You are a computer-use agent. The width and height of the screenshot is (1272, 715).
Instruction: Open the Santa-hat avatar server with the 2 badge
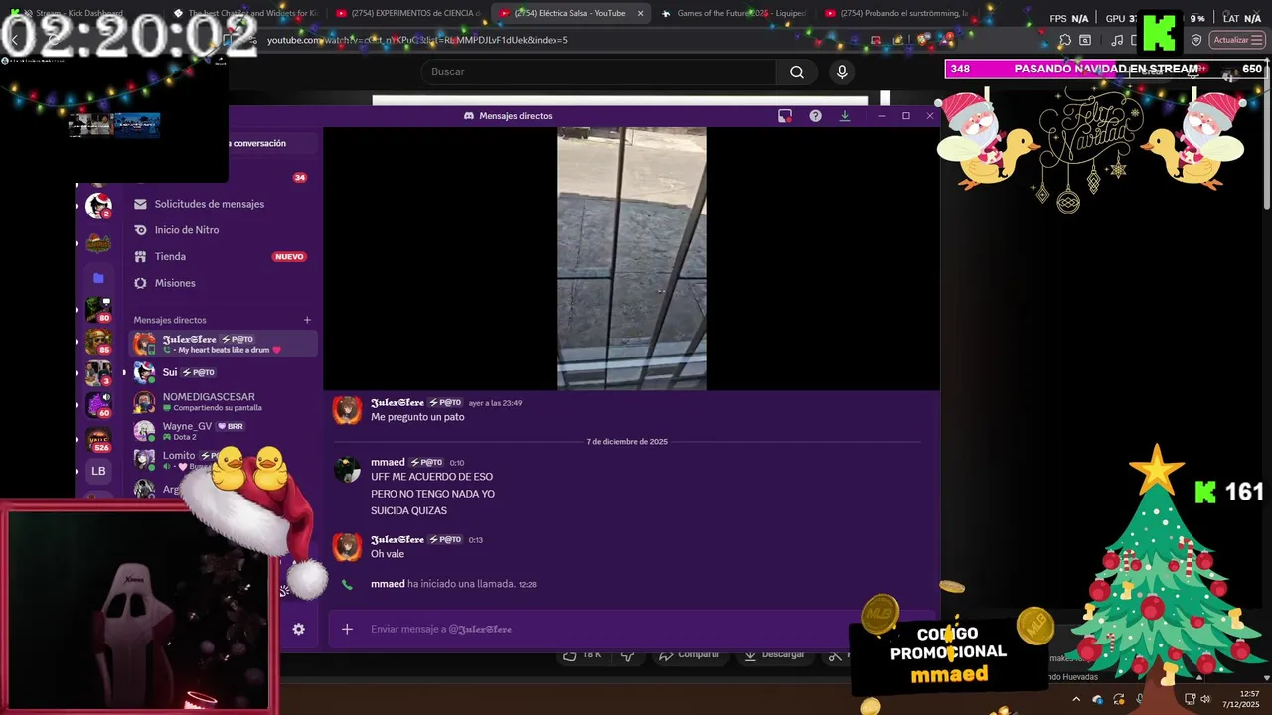98,206
